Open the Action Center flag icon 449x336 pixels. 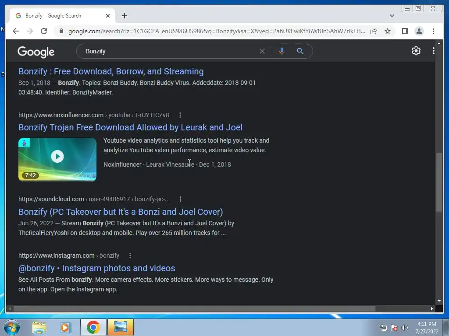[x=394, y=328]
